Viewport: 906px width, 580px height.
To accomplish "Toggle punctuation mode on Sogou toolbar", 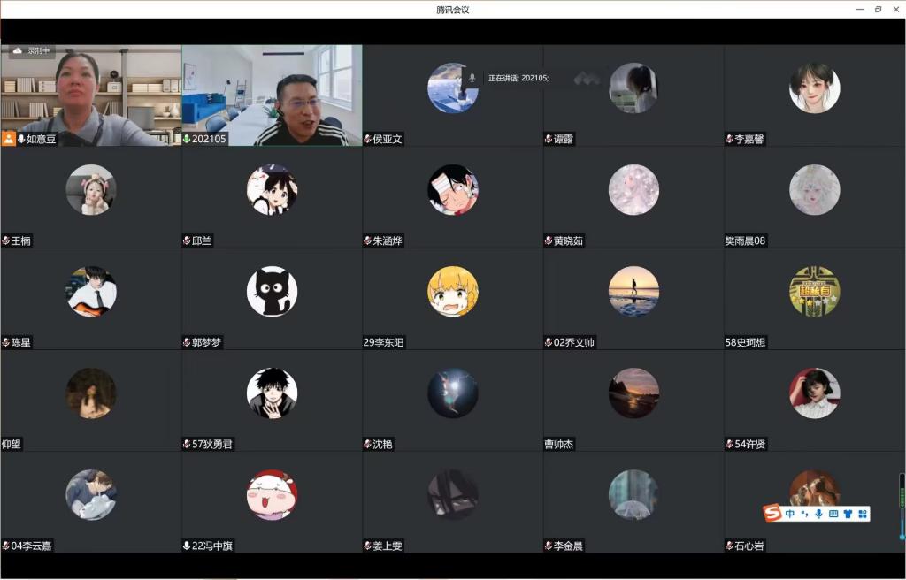I will point(804,514).
